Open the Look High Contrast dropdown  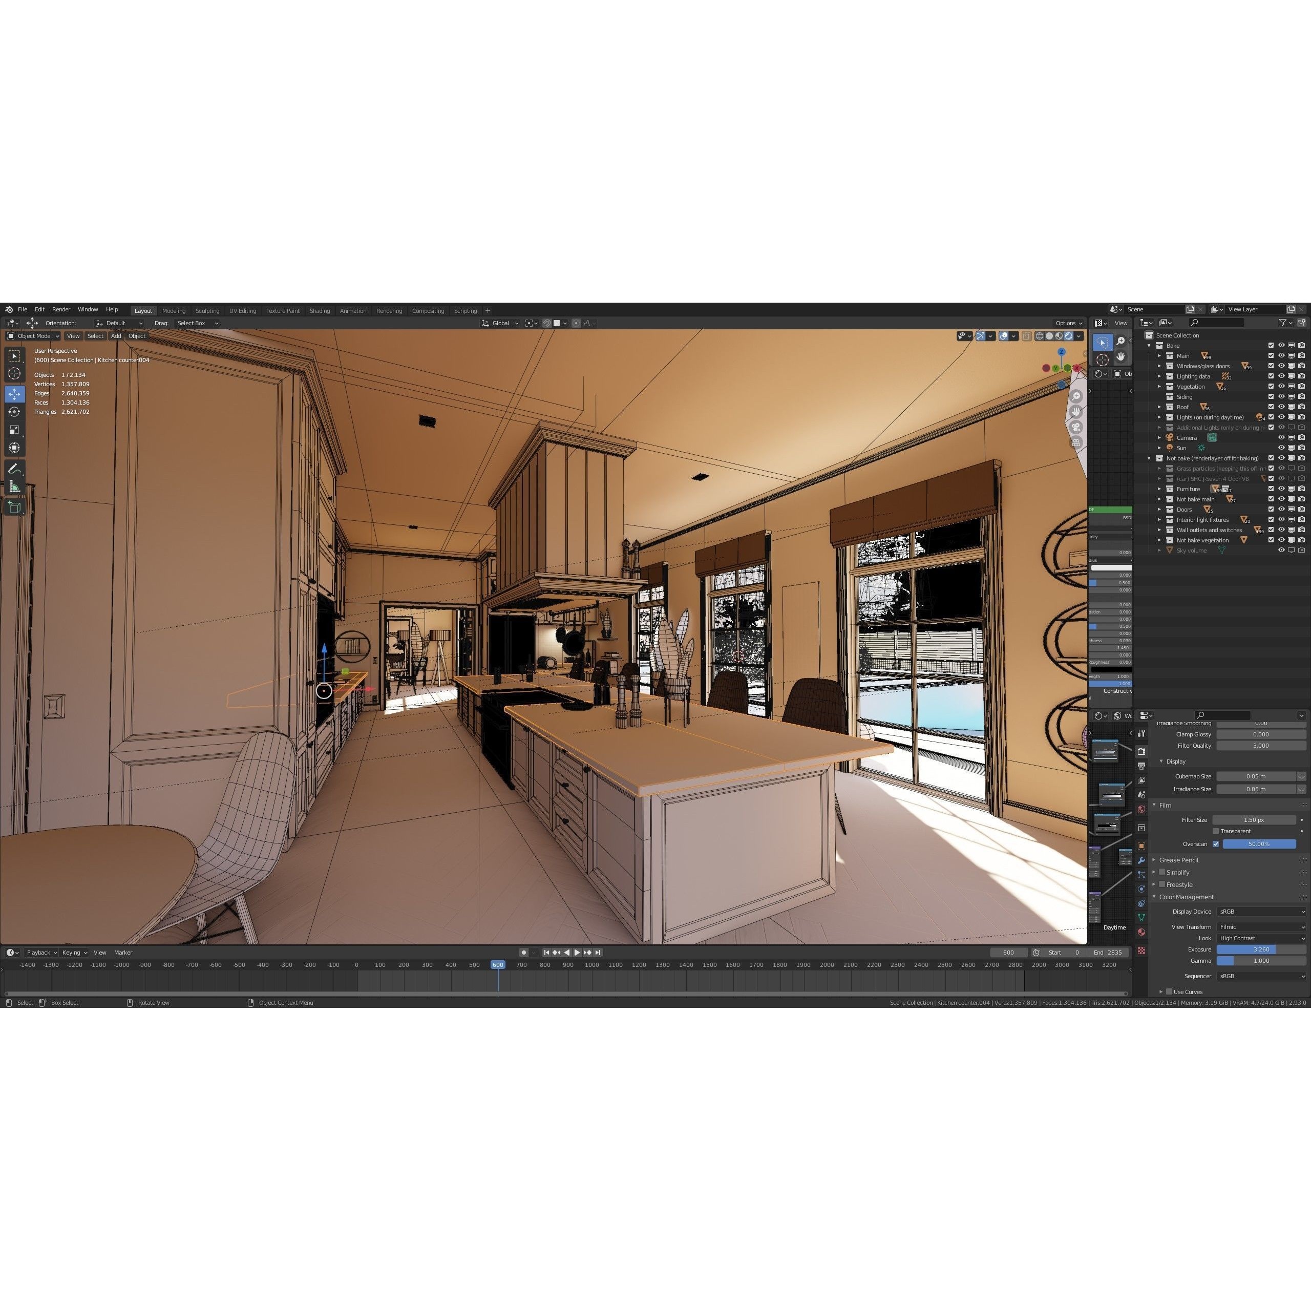pos(1261,939)
